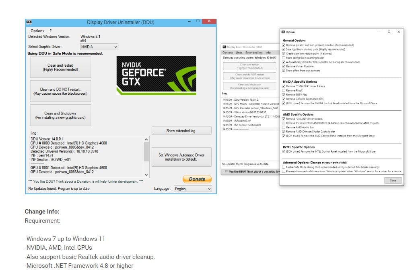Viewport: 420px width, 277px height.
Task: Toggle Remove 3DTV Play checkbox
Action: (284, 95)
